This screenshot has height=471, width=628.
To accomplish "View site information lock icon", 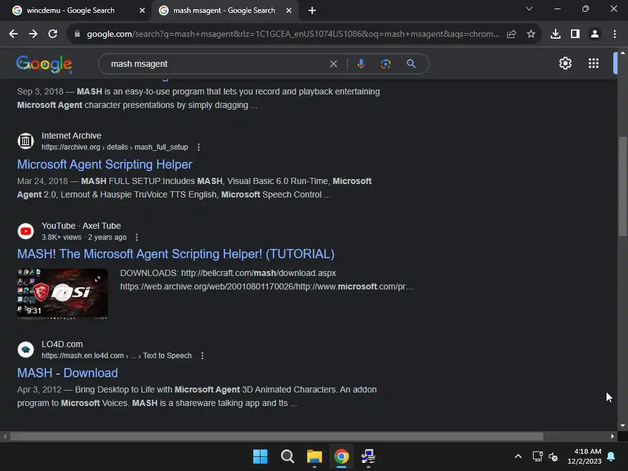I will (77, 34).
